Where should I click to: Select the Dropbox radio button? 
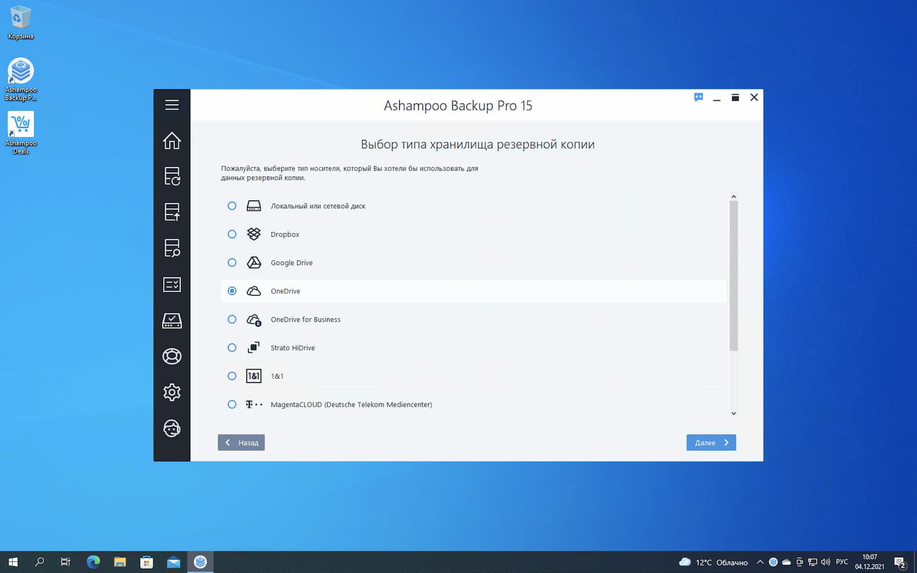pos(232,234)
